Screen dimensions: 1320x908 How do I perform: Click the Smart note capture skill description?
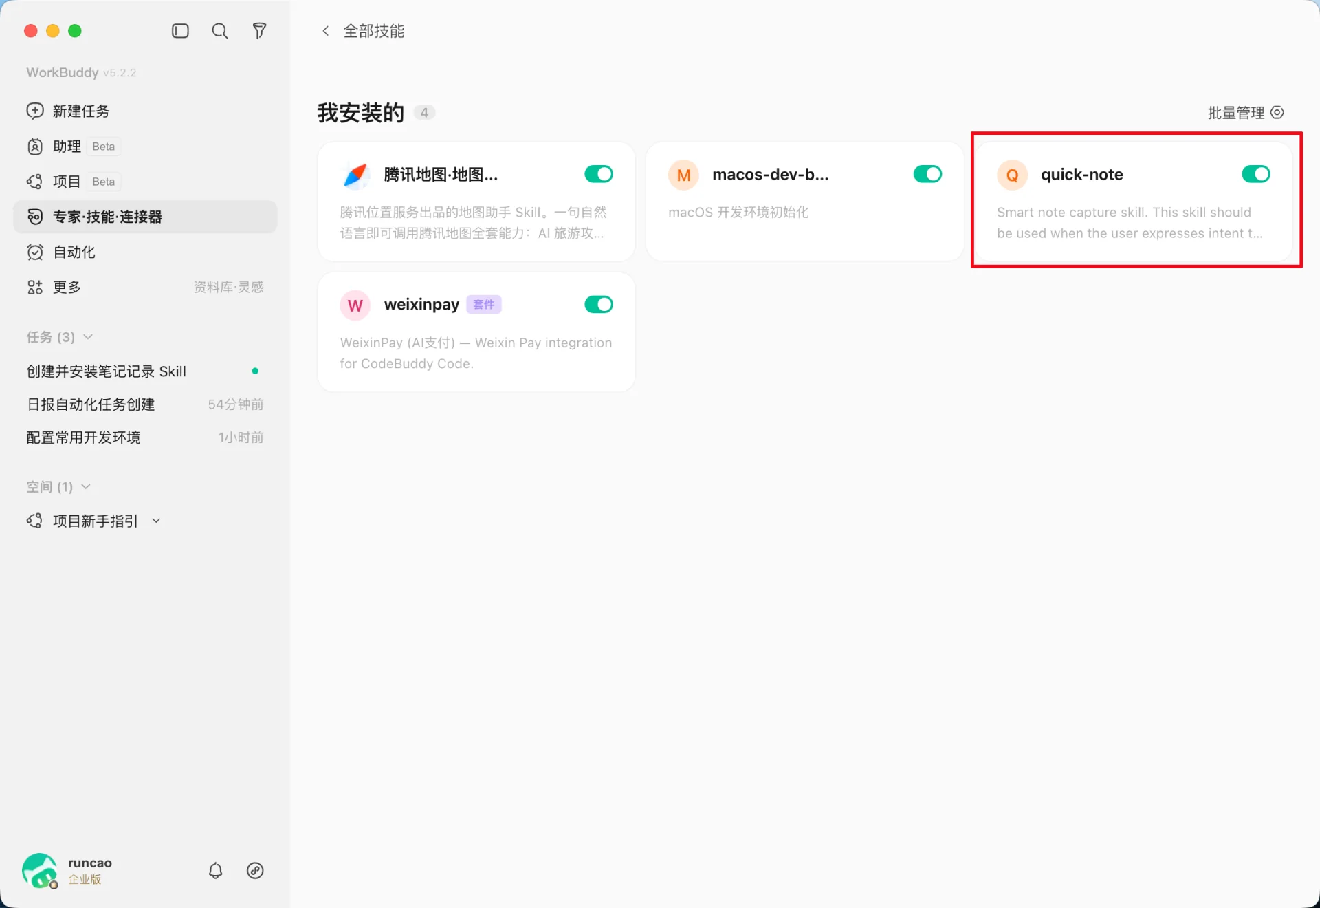pyautogui.click(x=1130, y=223)
